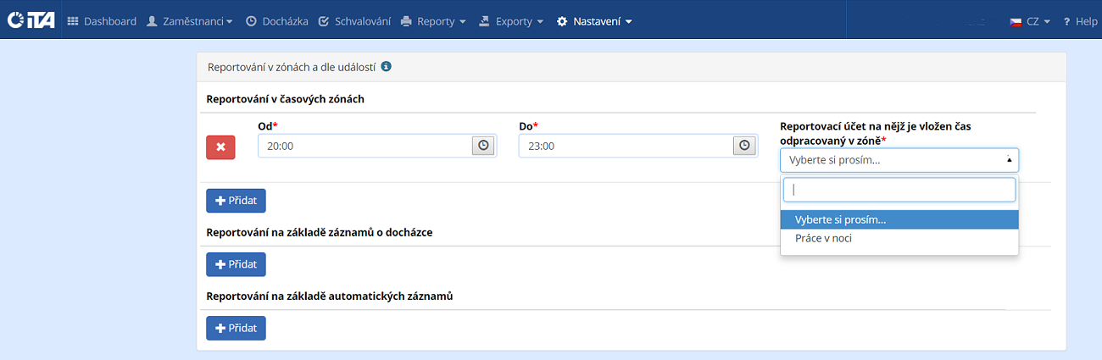Click Přidat under automatic records reporting
The image size is (1102, 360).
point(236,328)
